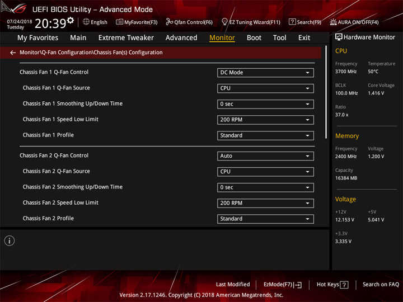The image size is (403, 302).
Task: Open Chassis Fan 1 Profile dropdown
Action: click(x=265, y=135)
